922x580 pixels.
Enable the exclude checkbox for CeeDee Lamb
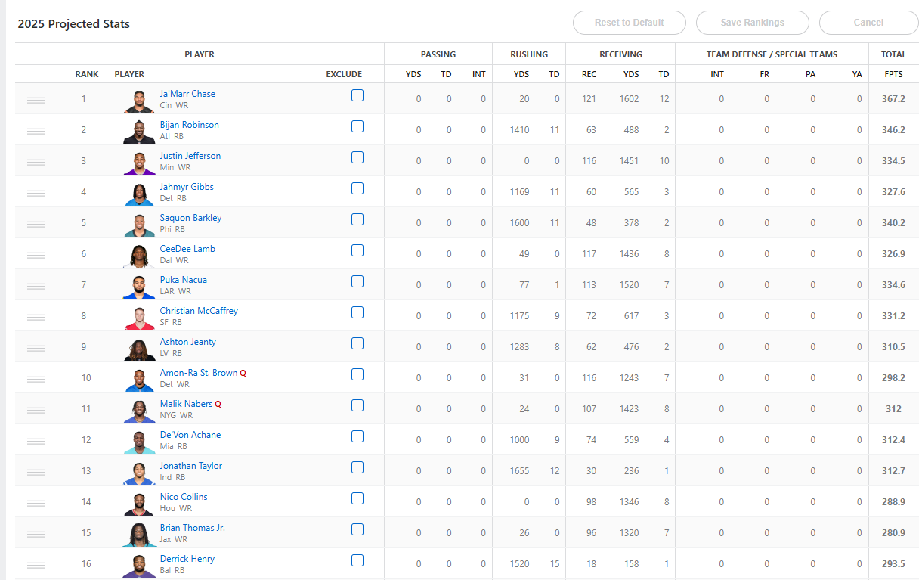(x=357, y=250)
